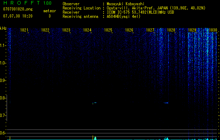
Task: Click the meteor echo trace just before 1828
Action: tap(166, 103)
